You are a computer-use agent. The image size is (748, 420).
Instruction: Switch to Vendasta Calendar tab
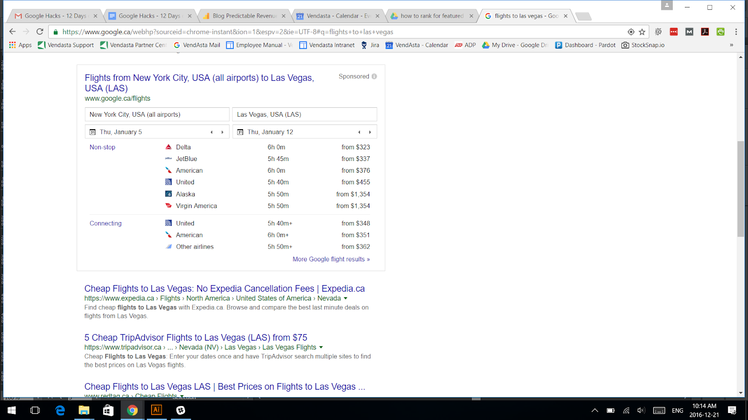(338, 16)
